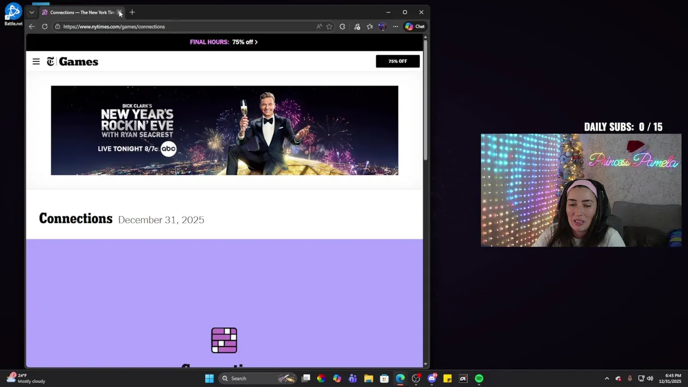Open Task View on the taskbar
688x387 pixels.
pyautogui.click(x=306, y=378)
